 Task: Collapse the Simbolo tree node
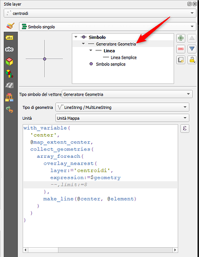click(x=76, y=37)
